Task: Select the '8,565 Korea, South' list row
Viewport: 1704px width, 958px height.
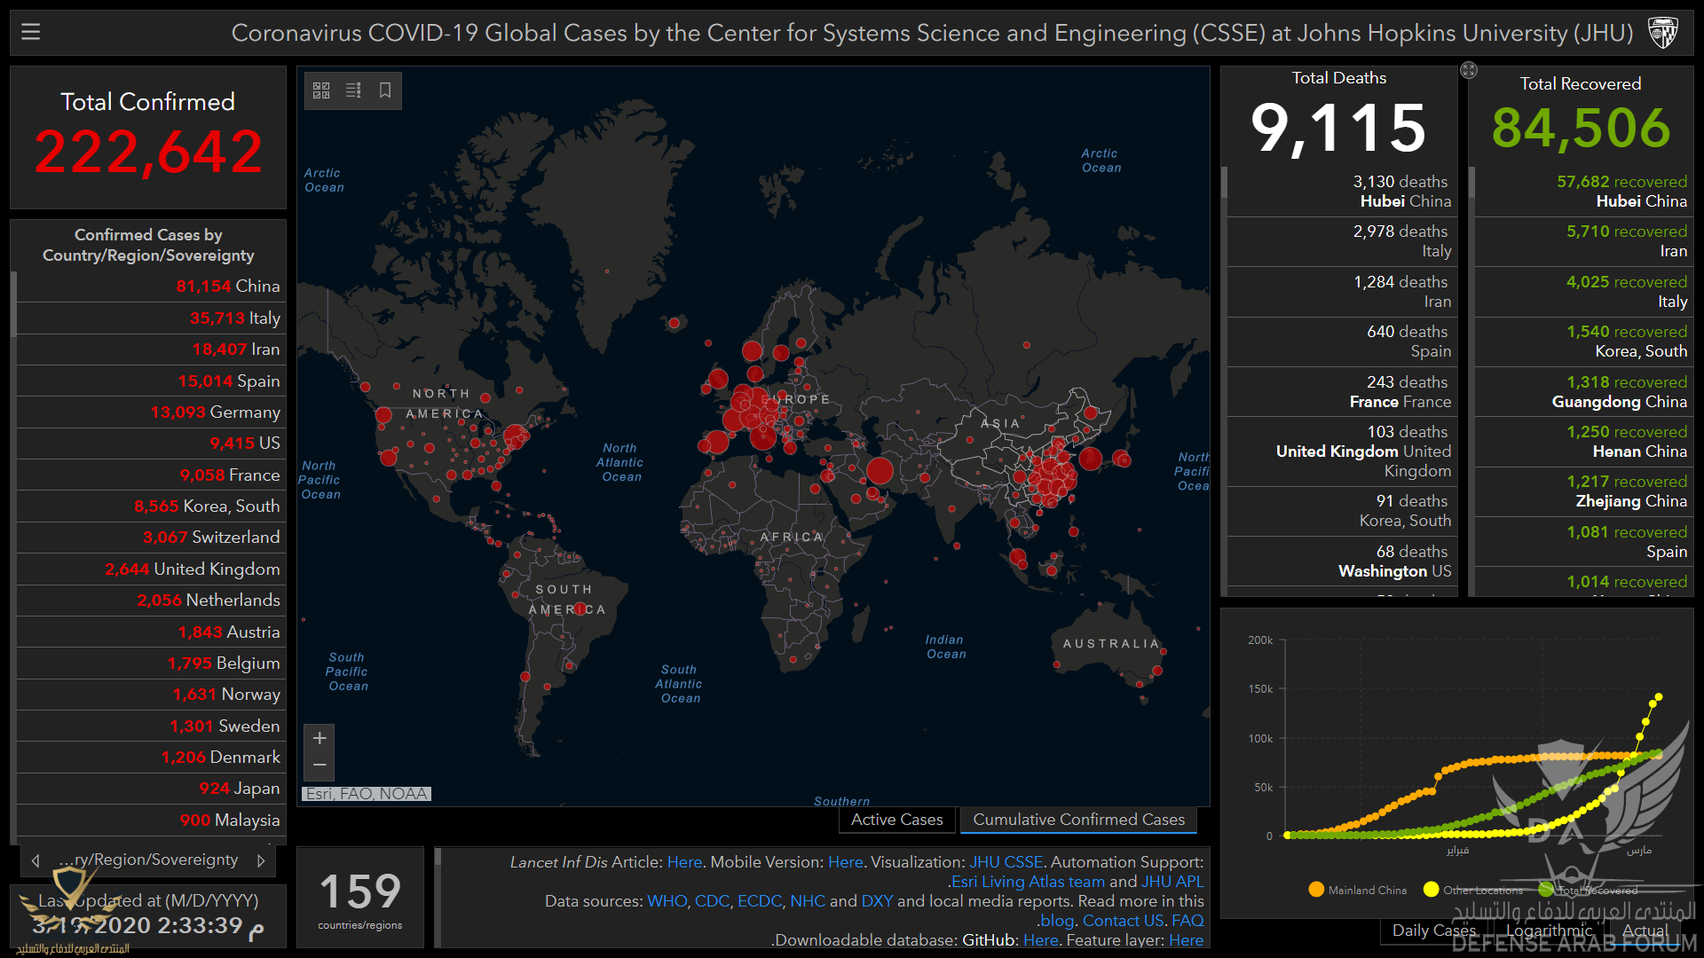Action: [150, 506]
